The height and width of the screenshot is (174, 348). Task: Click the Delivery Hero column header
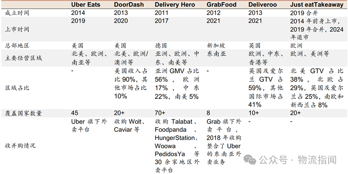177,5
